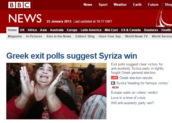Open Editors' Blog link

85,36
